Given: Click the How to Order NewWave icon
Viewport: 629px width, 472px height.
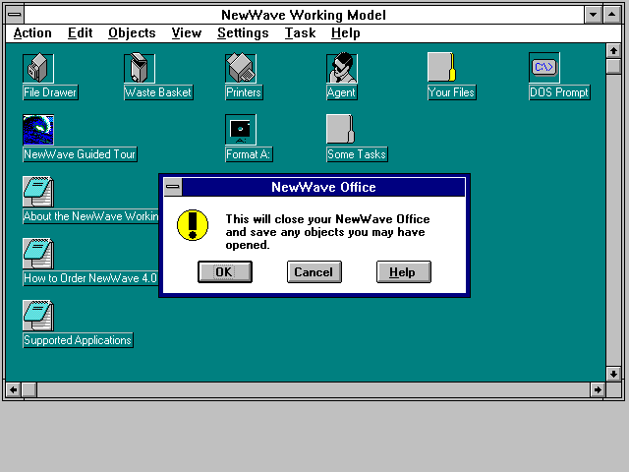Looking at the screenshot, I should pyautogui.click(x=38, y=254).
